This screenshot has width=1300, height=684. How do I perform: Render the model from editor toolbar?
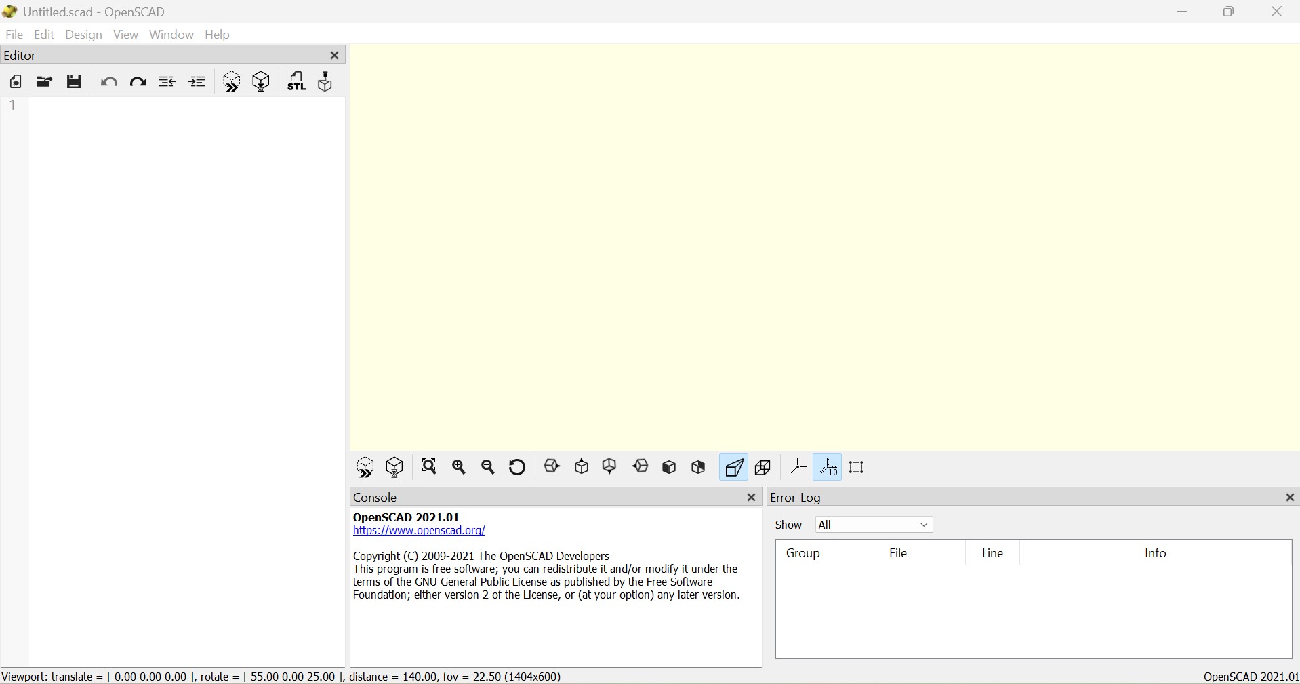tap(262, 82)
